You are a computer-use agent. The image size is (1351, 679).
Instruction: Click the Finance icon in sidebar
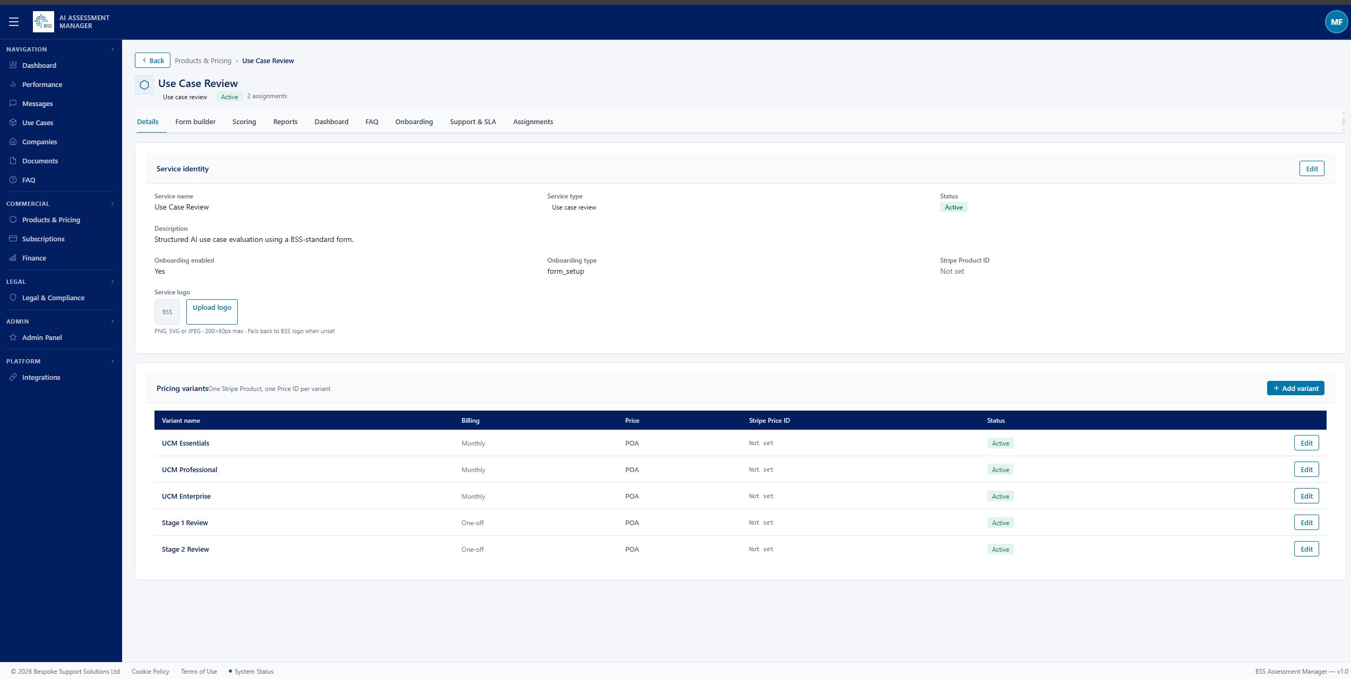pyautogui.click(x=13, y=258)
